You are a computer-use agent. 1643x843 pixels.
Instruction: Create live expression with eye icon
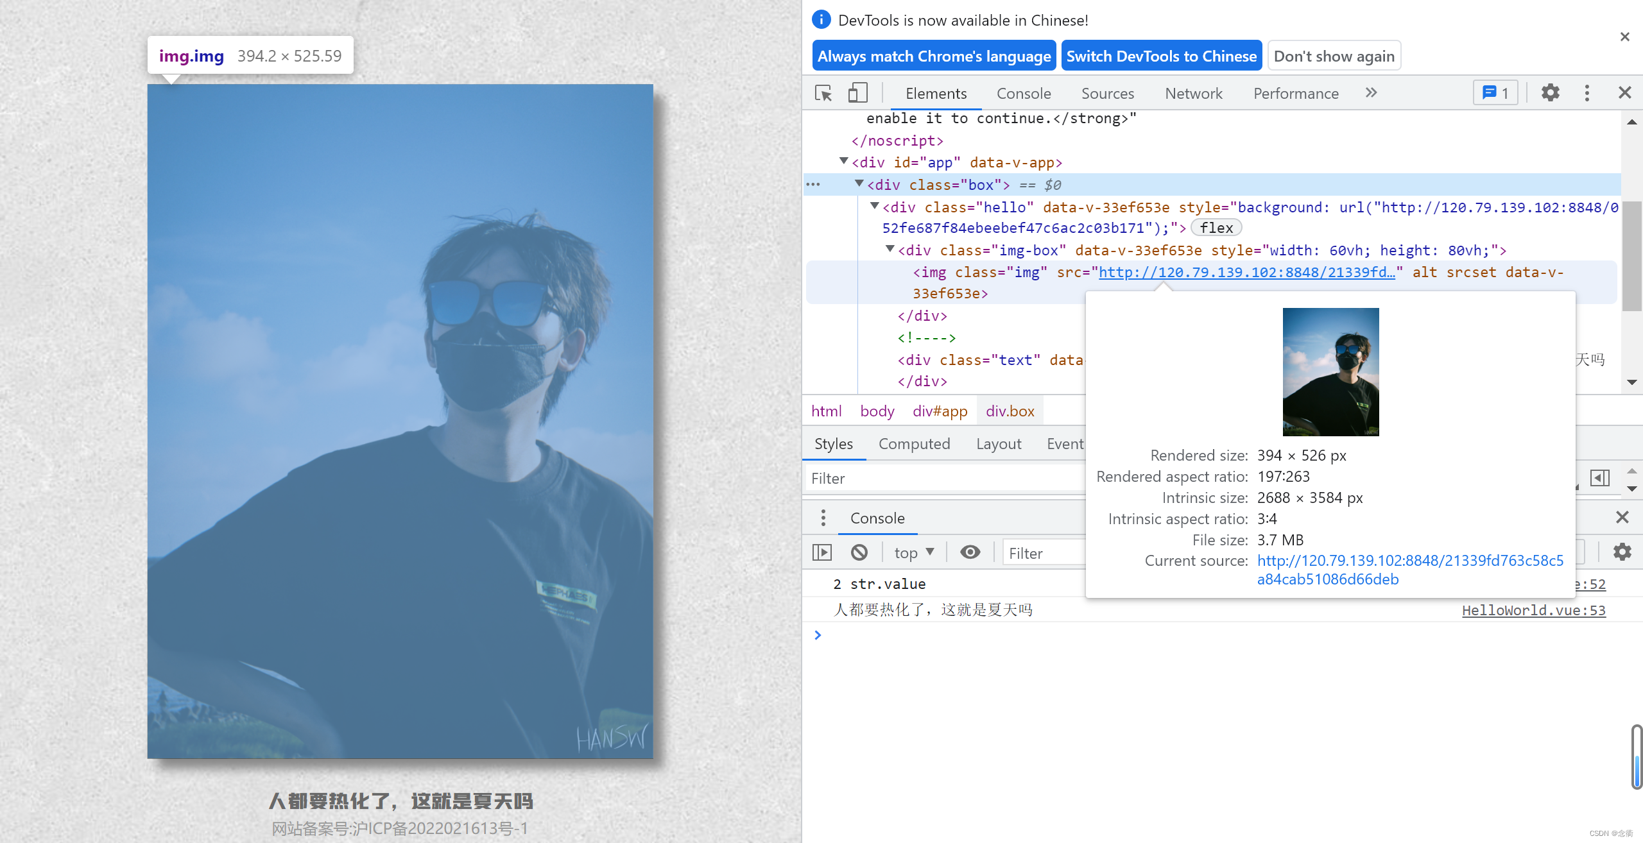(970, 552)
